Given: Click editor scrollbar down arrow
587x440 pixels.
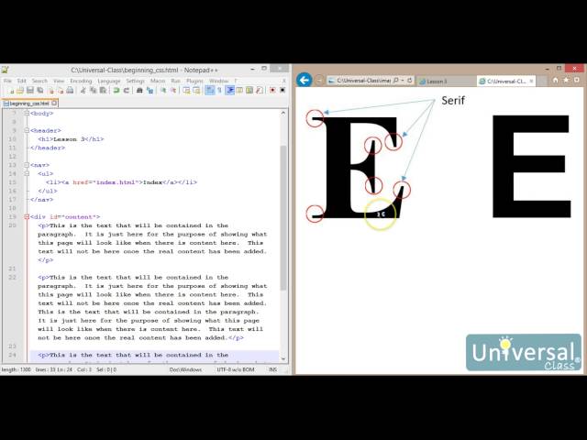Looking at the screenshot, I should (x=283, y=358).
